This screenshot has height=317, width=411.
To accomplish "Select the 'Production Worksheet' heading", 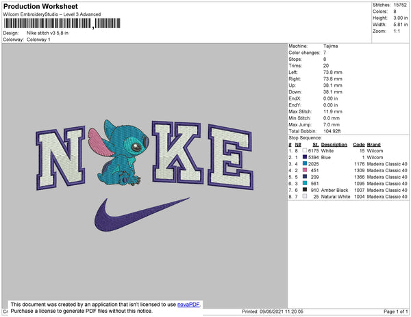I will coord(40,6).
